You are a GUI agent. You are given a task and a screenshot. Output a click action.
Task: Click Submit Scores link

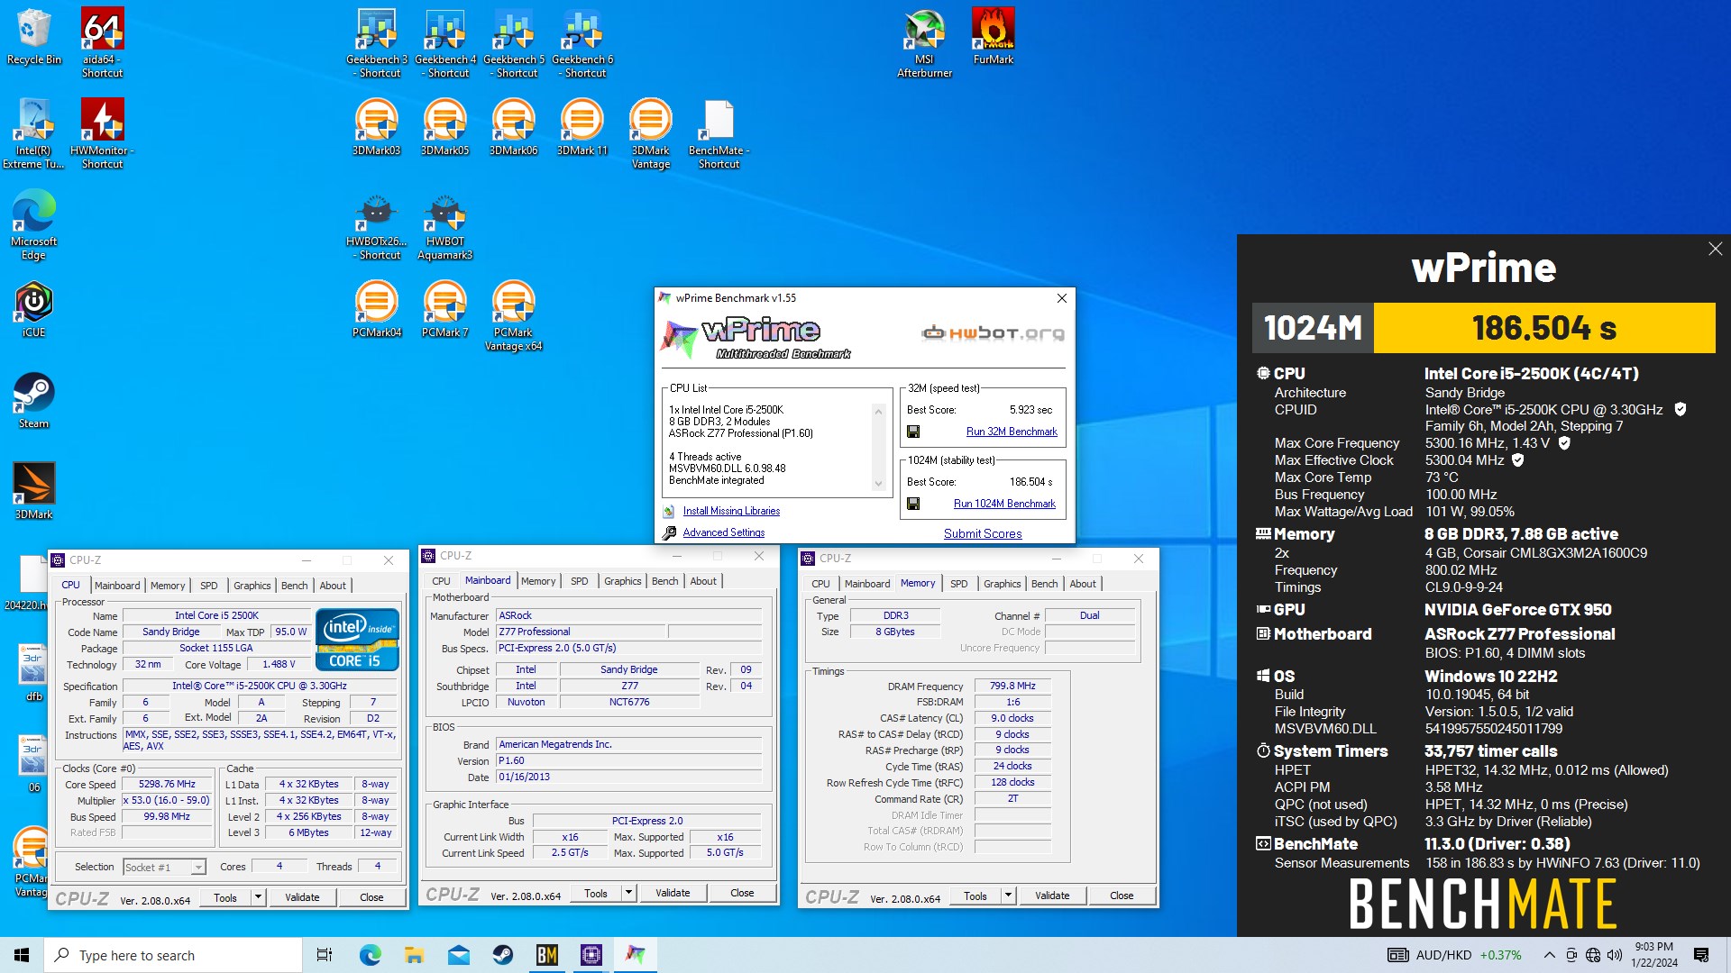tap(983, 533)
